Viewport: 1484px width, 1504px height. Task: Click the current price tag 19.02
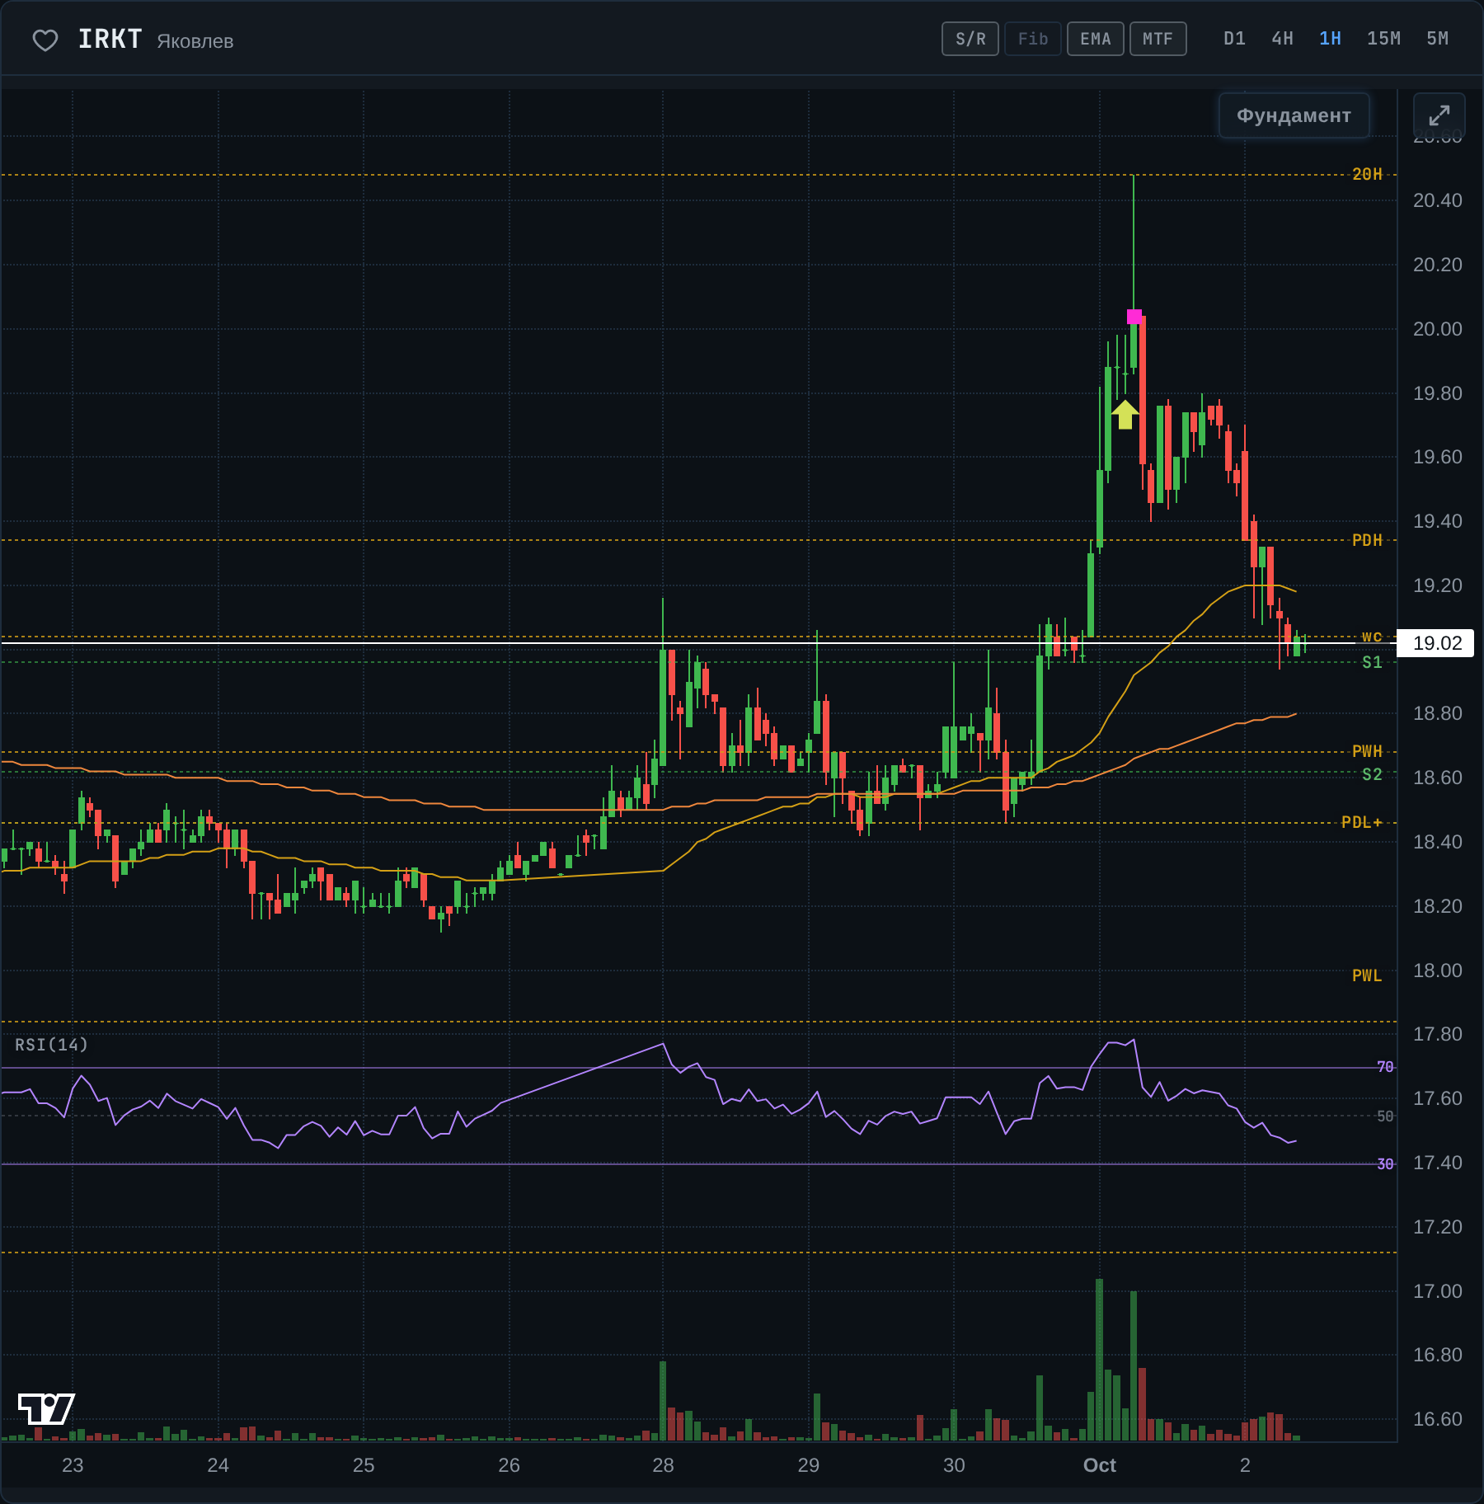(1437, 643)
